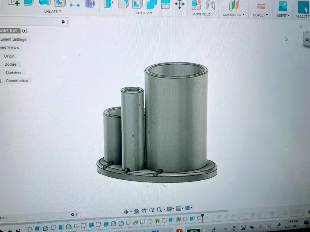Viewport: 310px width, 232px height.
Task: Click the Insert image icon
Action: coord(283,6)
